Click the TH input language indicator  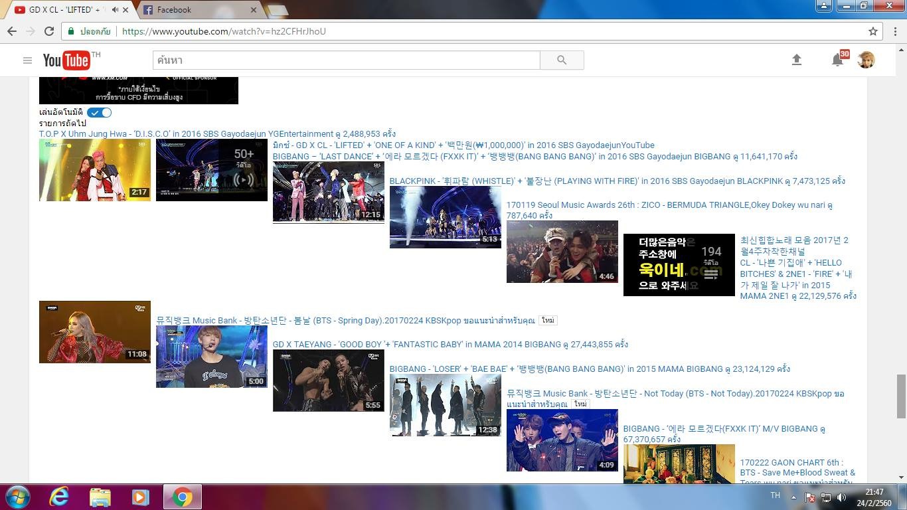(775, 495)
